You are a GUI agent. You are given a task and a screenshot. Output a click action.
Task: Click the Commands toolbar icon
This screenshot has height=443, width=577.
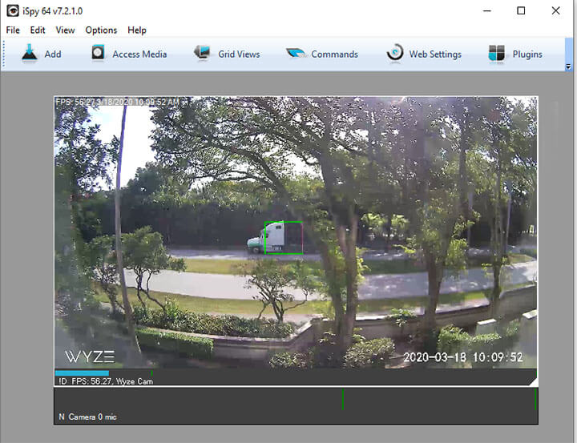coord(297,54)
